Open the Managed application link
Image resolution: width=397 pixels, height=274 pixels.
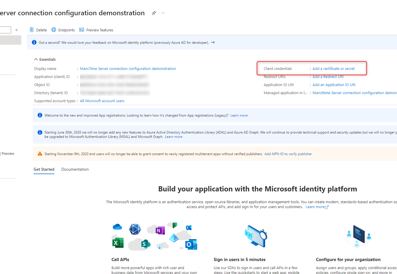tap(354, 93)
